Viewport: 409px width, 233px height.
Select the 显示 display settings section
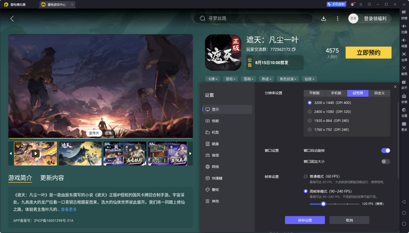[x=227, y=109]
